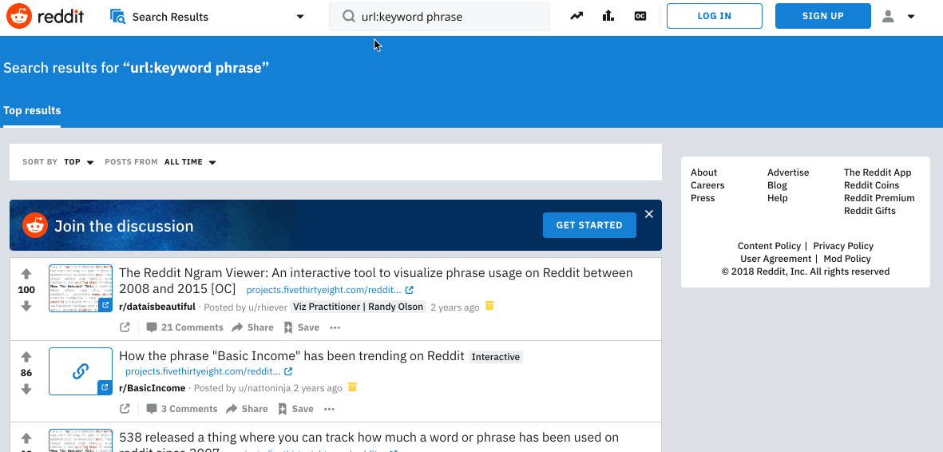Screen dimensions: 943x452
Task: Open the Reddit home logo
Action: [45, 16]
